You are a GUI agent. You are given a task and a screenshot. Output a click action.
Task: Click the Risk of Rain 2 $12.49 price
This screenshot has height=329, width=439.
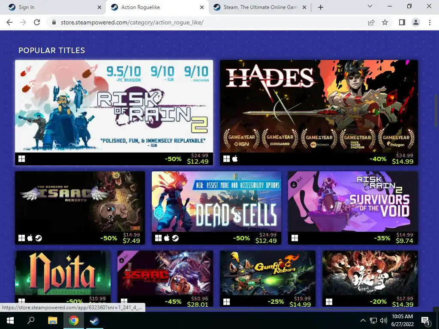198,162
